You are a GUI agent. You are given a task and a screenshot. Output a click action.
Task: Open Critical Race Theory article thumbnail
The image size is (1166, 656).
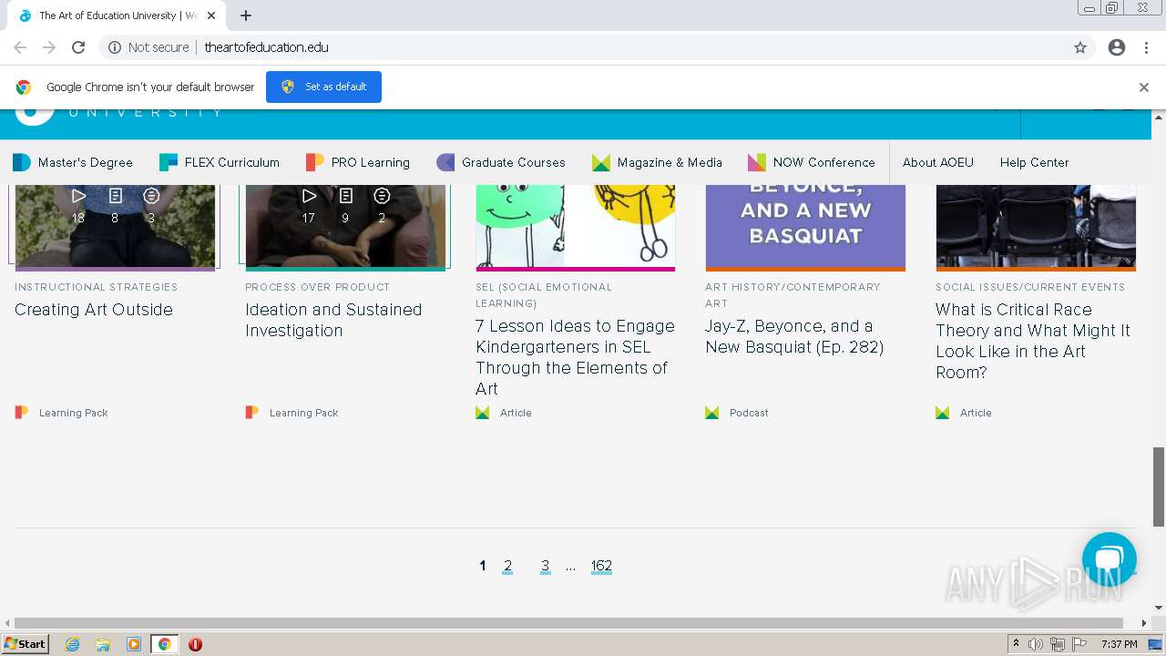coord(1036,226)
